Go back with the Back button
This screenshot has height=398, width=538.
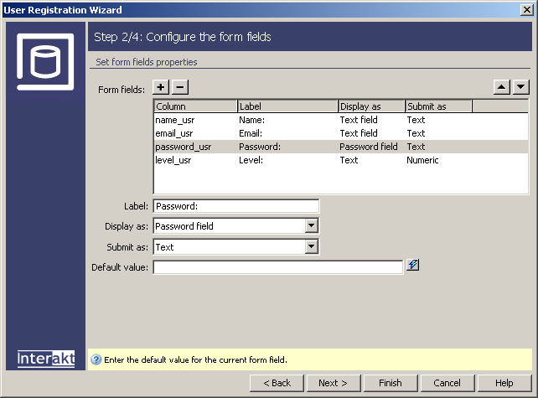[x=277, y=383]
